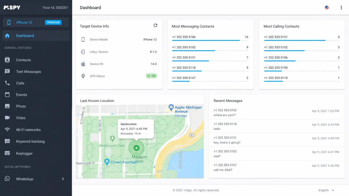This screenshot has height=196, width=349.
Task: Click the Dashboard home icon
Action: coord(7,36)
